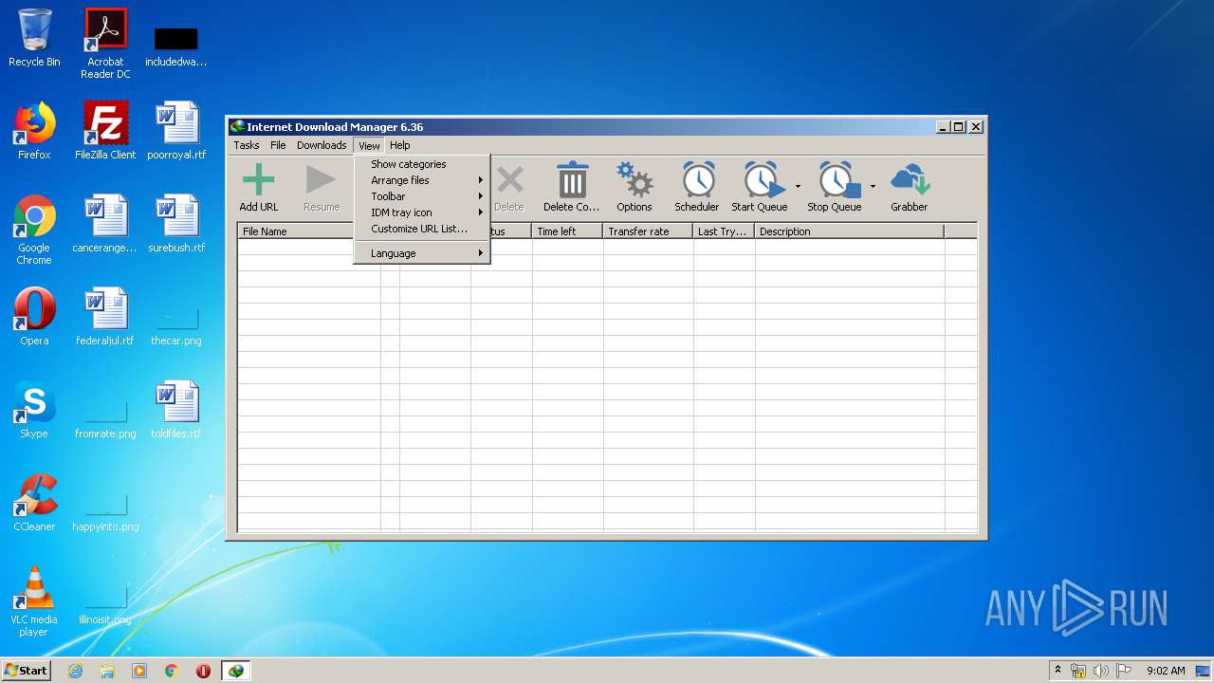Open the Downloads menu
The height and width of the screenshot is (683, 1214).
(x=322, y=145)
